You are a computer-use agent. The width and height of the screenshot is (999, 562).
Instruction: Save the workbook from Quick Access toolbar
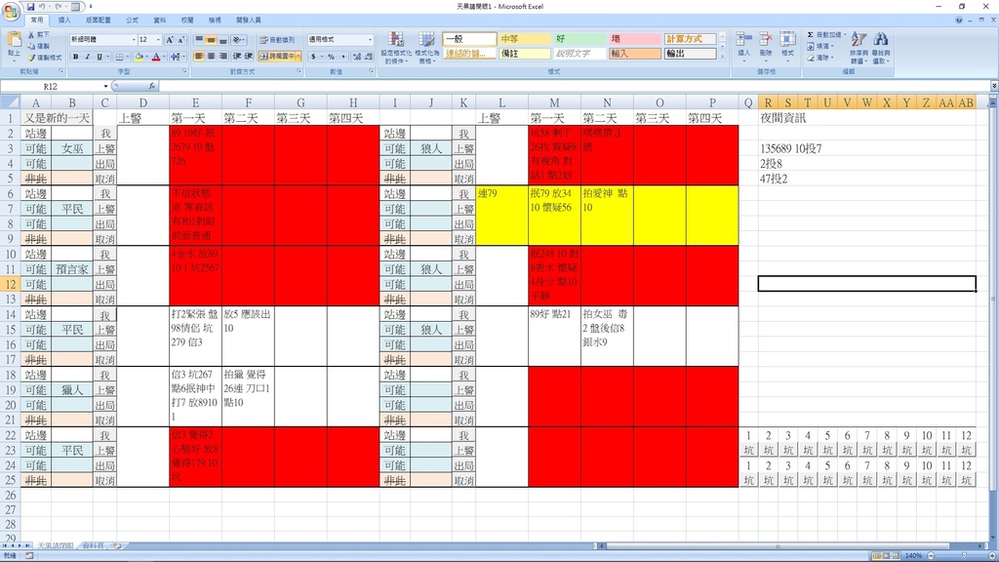pos(30,7)
